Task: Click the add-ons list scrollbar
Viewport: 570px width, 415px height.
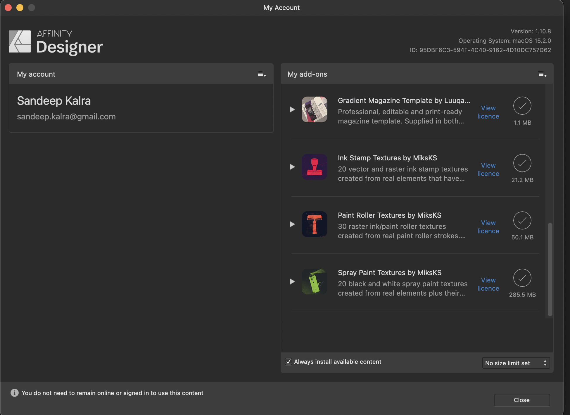Action: 550,270
